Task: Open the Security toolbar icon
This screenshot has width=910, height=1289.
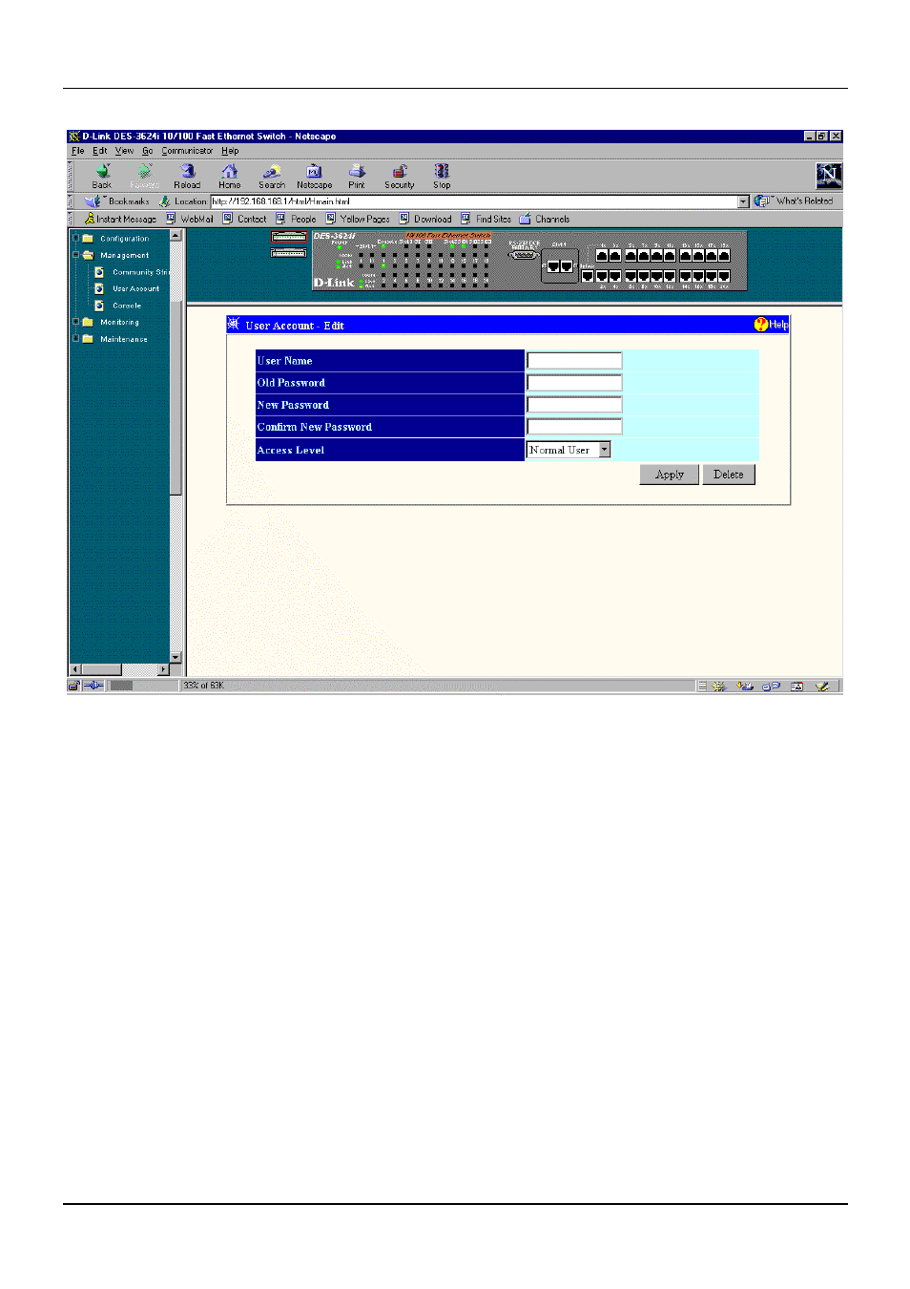Action: point(400,171)
